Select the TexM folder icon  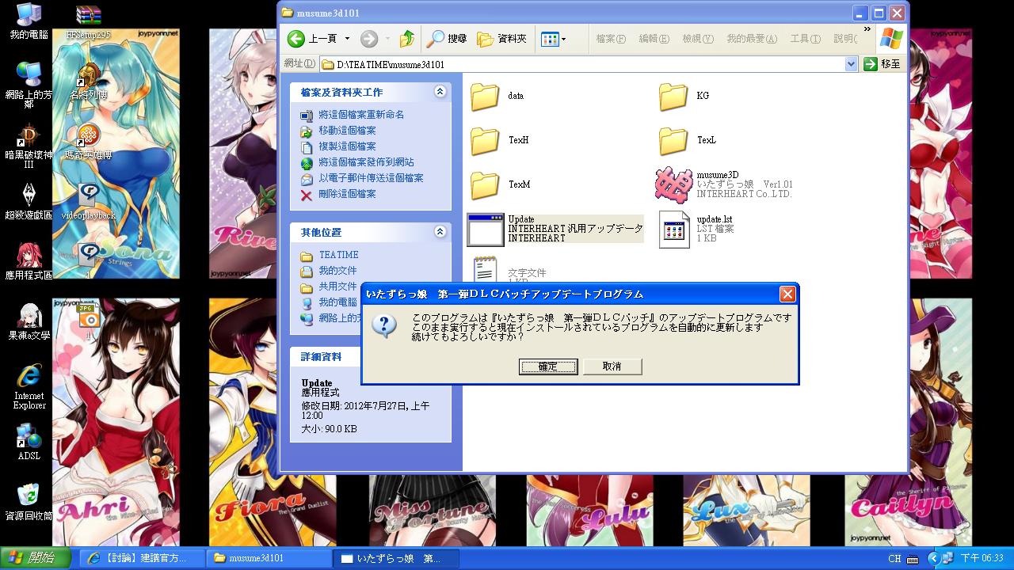pyautogui.click(x=485, y=185)
